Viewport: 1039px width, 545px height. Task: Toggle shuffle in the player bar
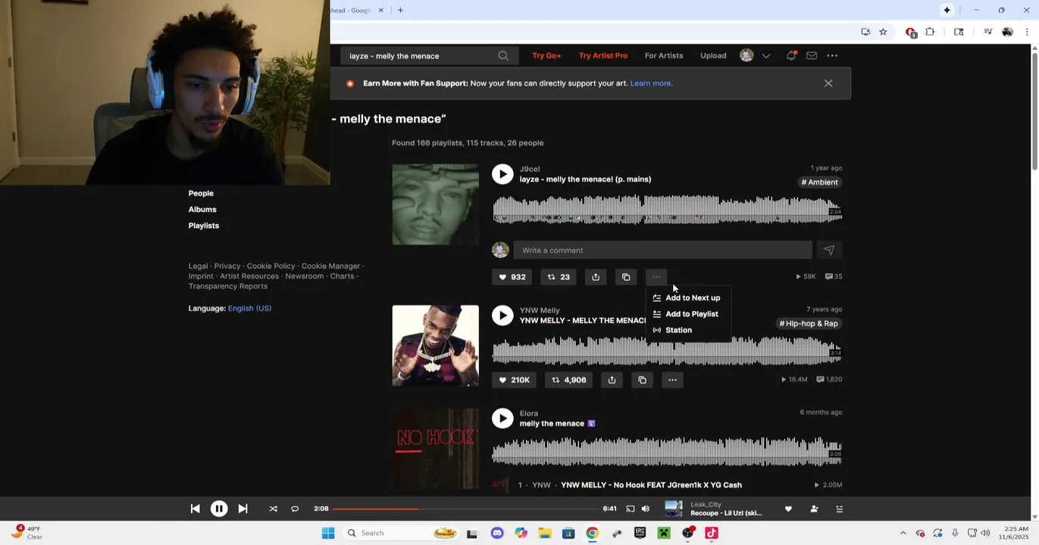coord(273,509)
